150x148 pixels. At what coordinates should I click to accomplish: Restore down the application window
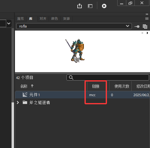130,3
